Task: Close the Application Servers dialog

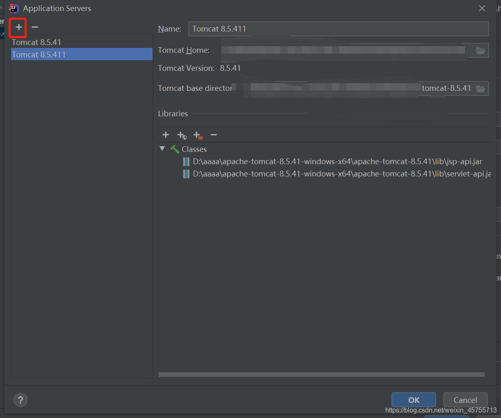Action: (x=482, y=8)
